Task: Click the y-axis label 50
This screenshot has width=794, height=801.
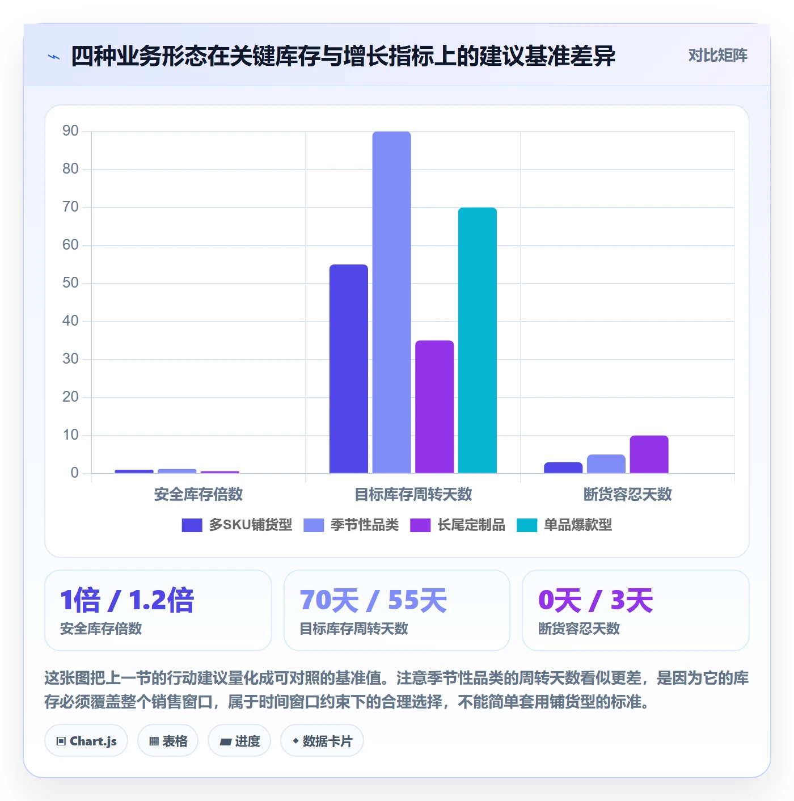Action: coord(70,283)
